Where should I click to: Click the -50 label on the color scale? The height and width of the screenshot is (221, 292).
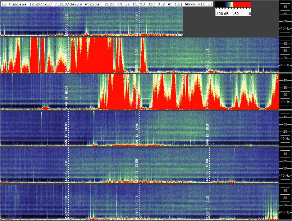pos(236,14)
